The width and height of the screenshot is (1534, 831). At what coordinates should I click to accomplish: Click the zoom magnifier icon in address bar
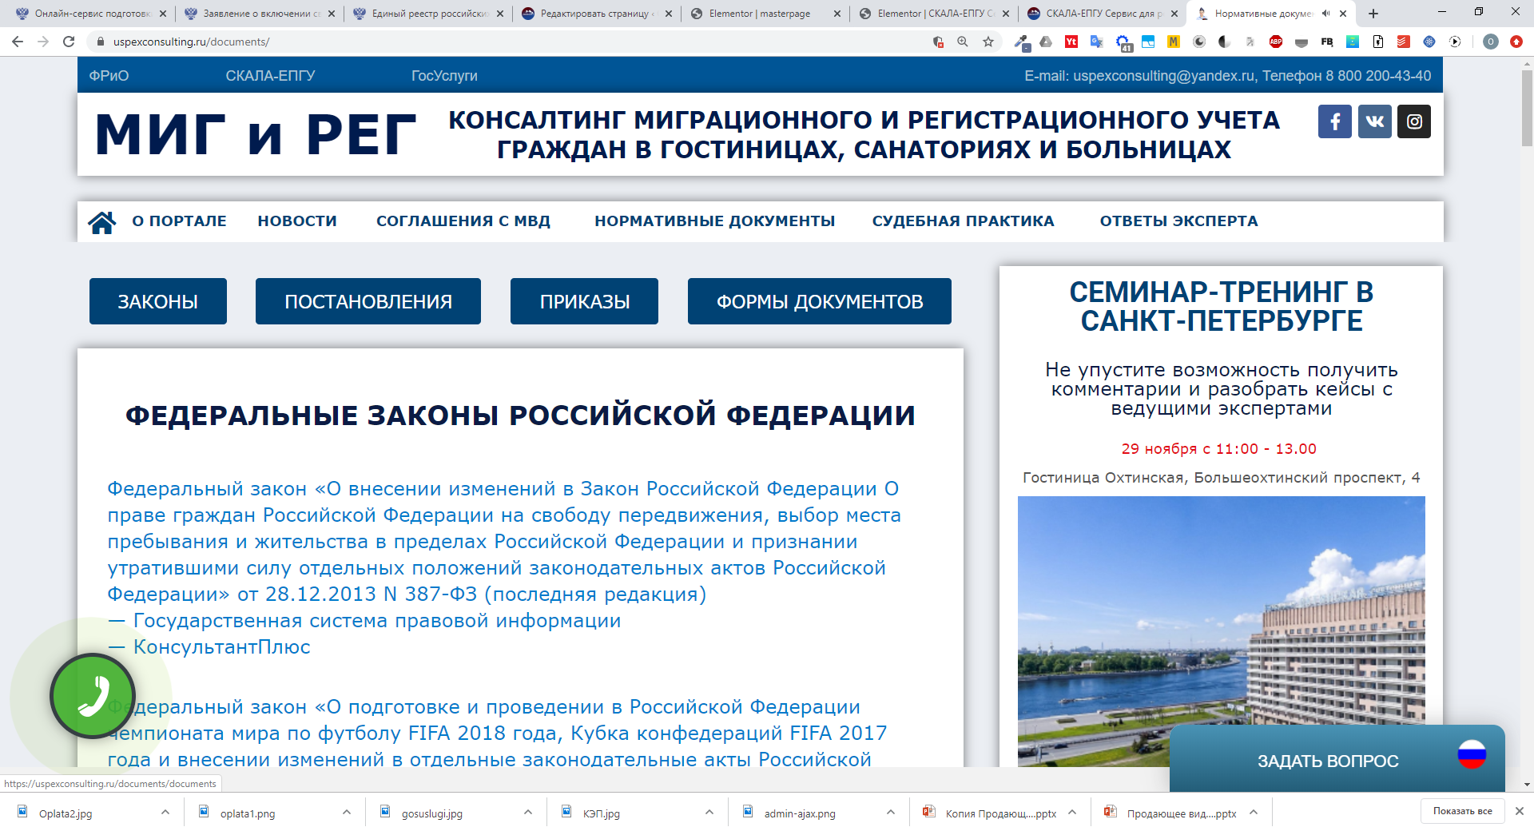963,42
